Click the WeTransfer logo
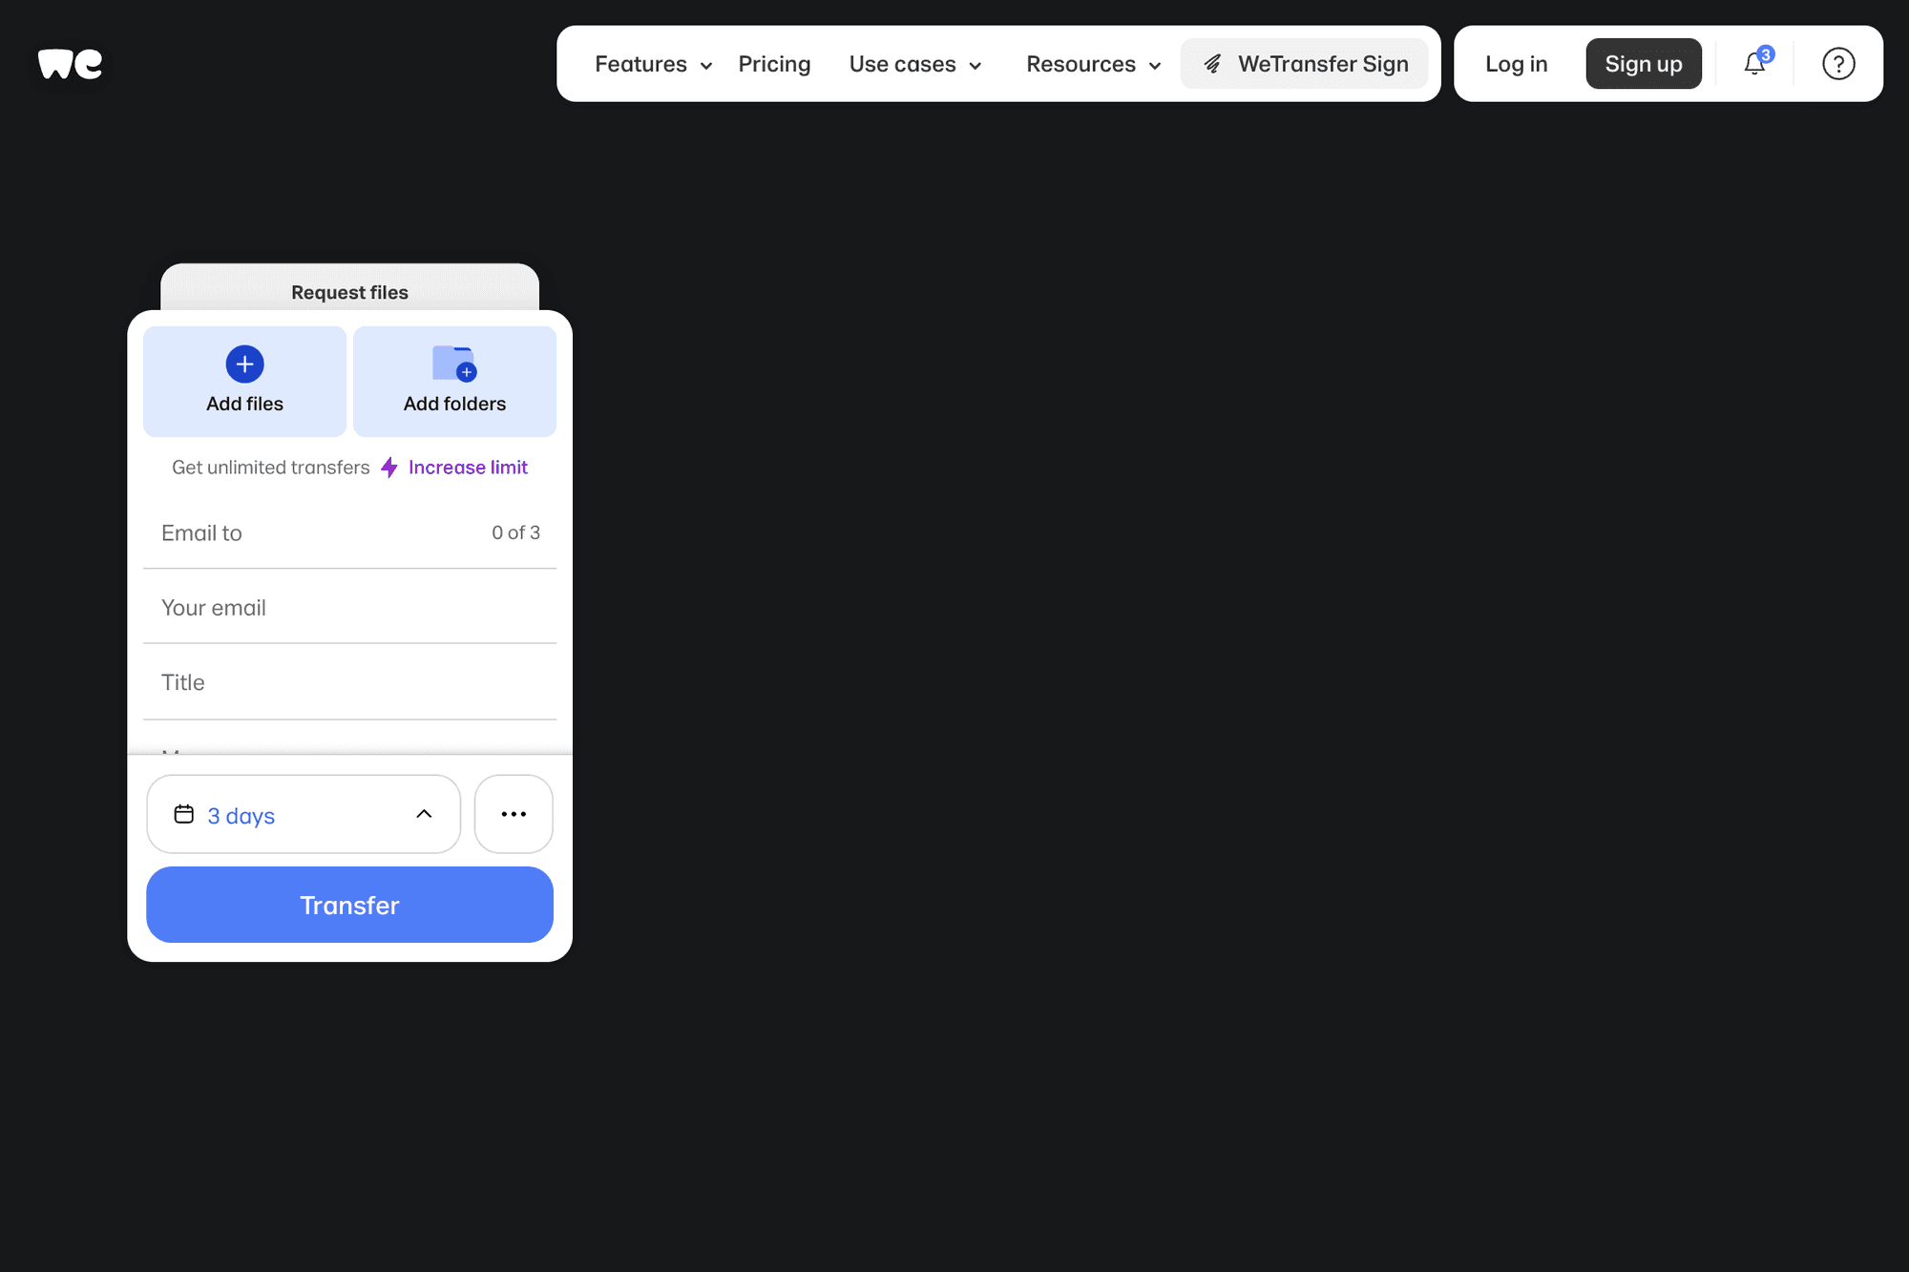 pyautogui.click(x=70, y=64)
